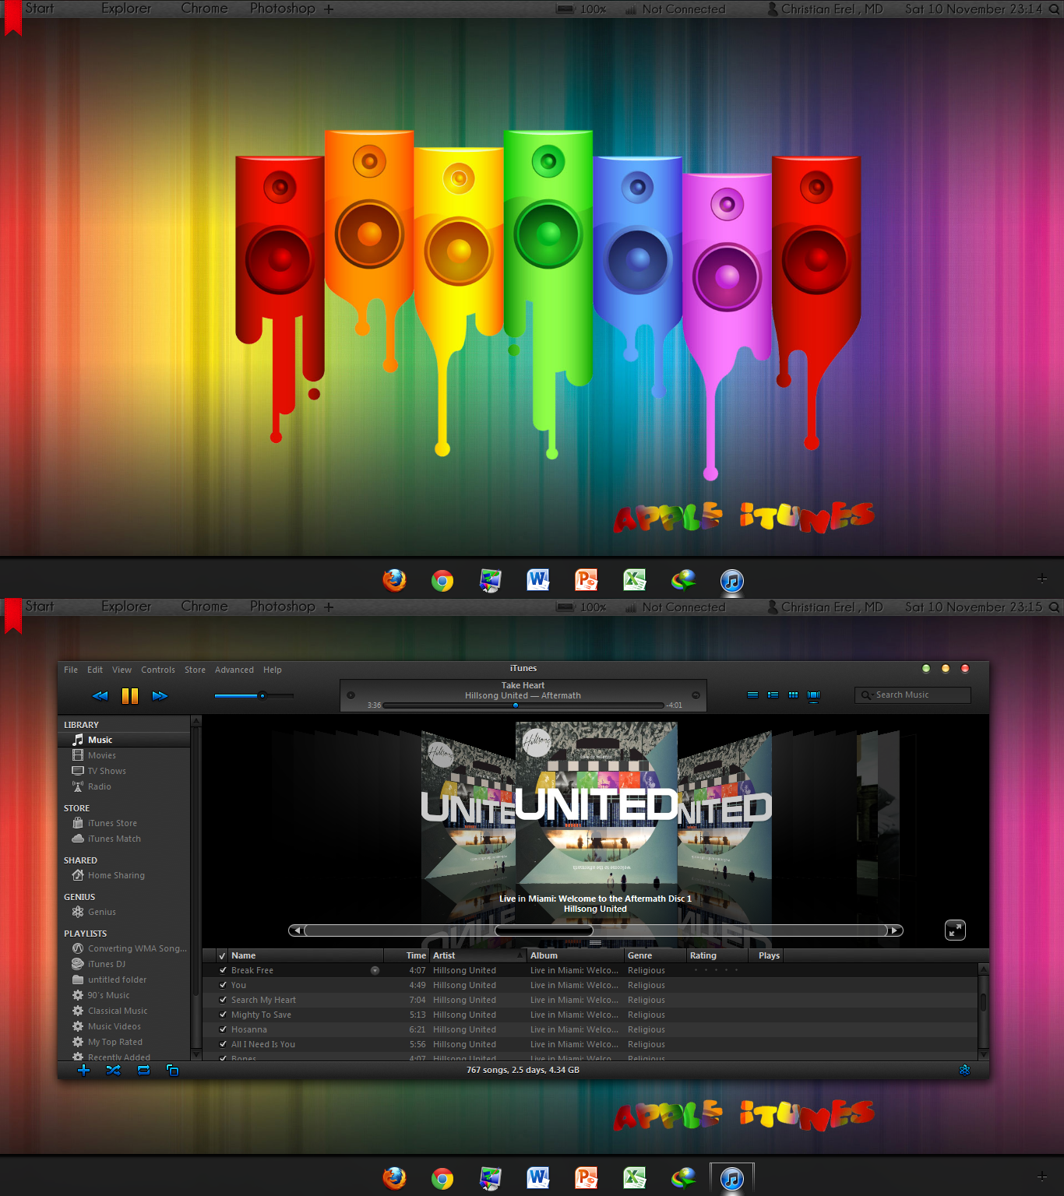Open the Advanced menu
This screenshot has height=1196, width=1064.
coord(234,670)
